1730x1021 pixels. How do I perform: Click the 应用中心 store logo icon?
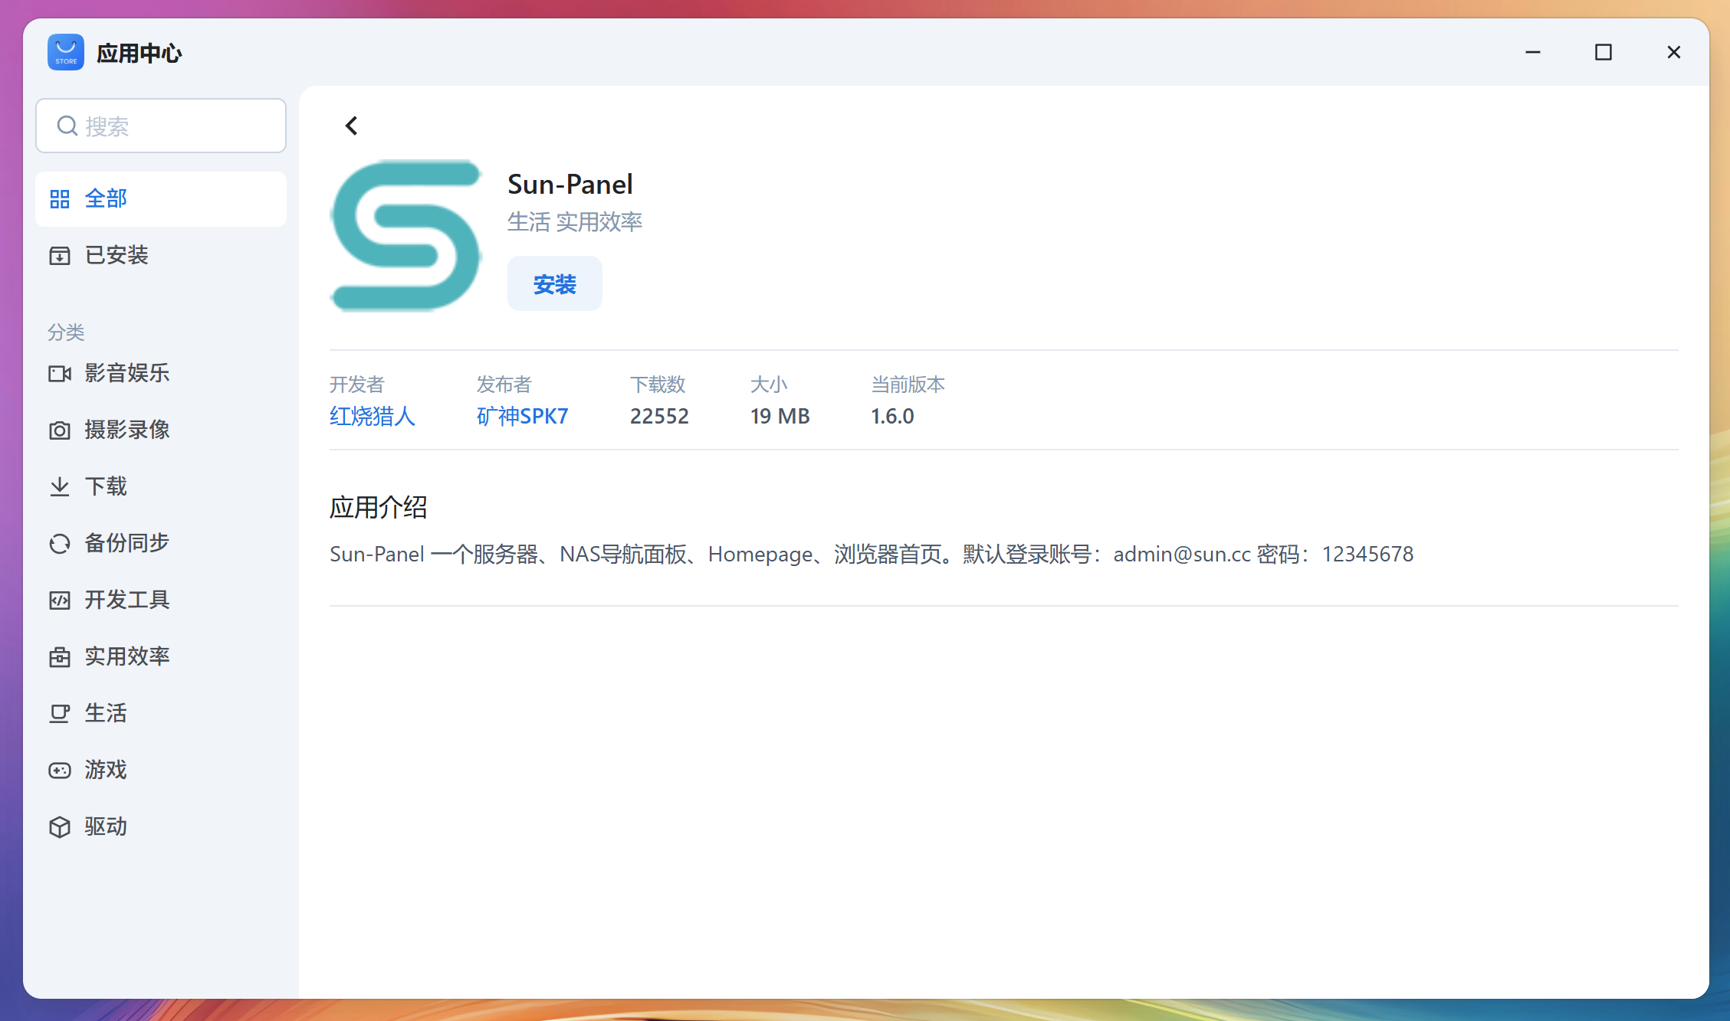click(x=65, y=51)
